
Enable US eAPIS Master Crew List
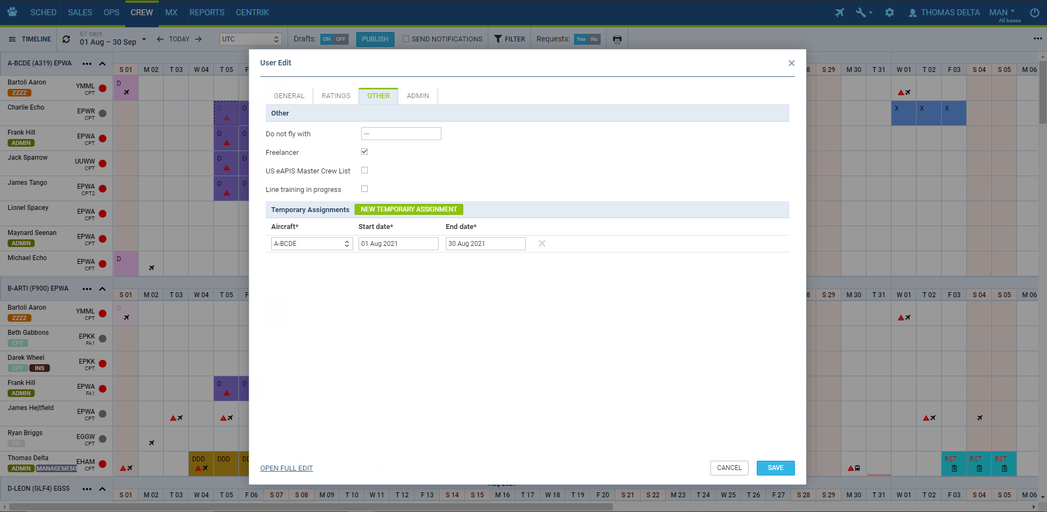pos(364,170)
